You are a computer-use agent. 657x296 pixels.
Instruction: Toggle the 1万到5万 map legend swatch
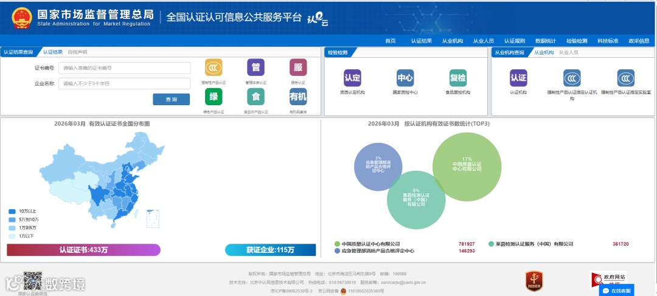[x=12, y=228]
